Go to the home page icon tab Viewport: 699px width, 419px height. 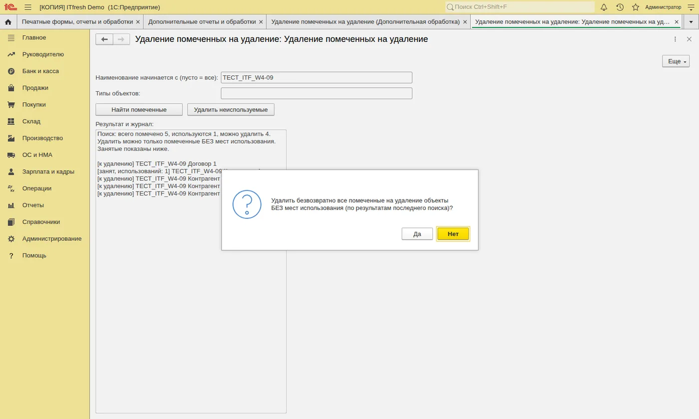(x=8, y=22)
